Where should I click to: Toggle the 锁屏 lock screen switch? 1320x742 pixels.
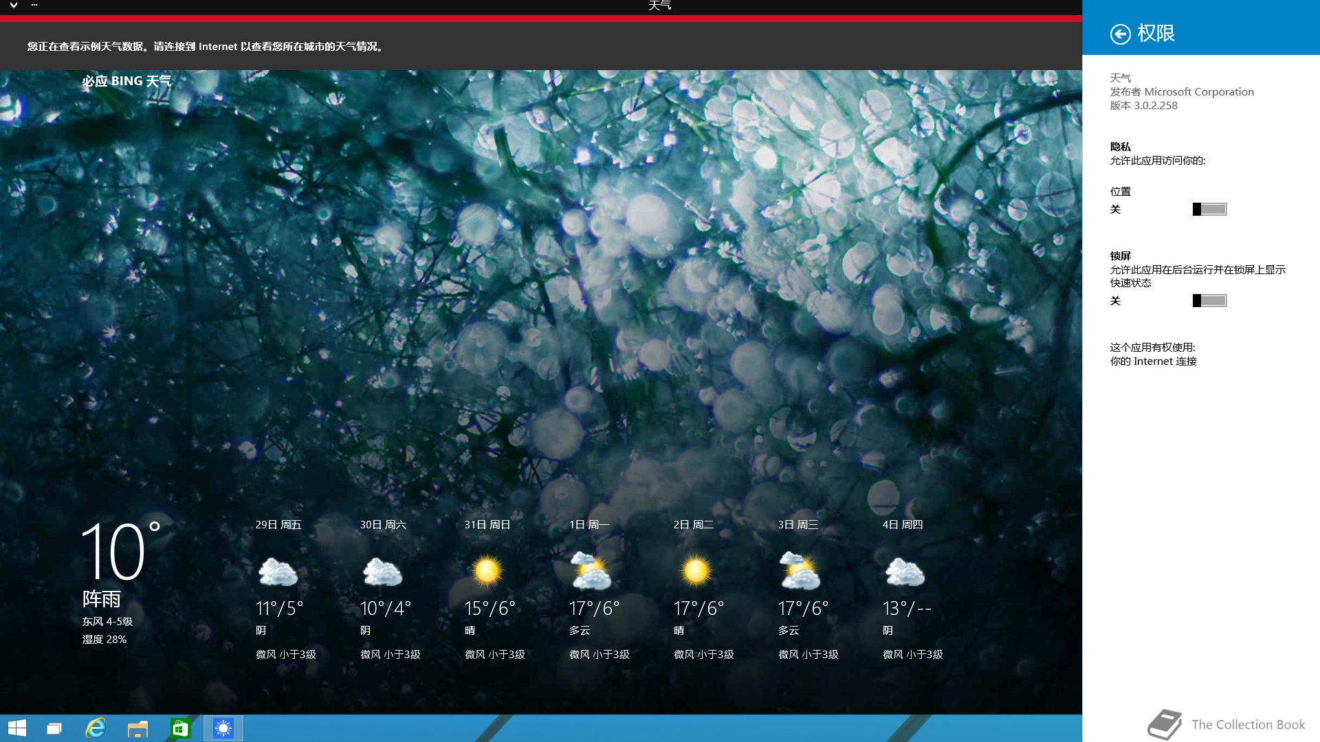(x=1209, y=301)
